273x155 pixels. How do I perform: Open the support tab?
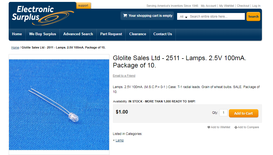(83, 5)
